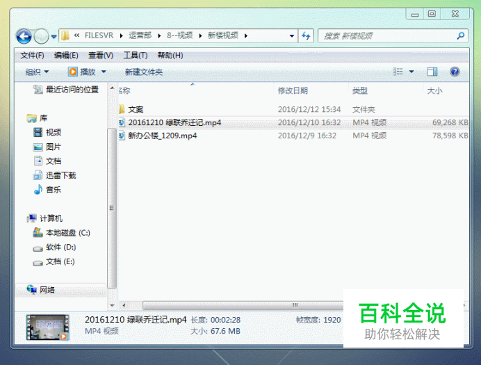Expand the arrow after 8--视频 in path

tap(200, 36)
